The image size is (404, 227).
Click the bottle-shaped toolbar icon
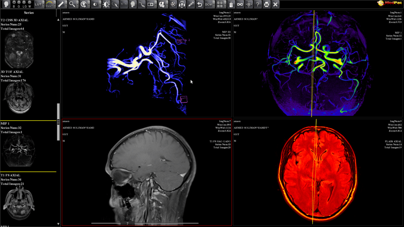231,4
